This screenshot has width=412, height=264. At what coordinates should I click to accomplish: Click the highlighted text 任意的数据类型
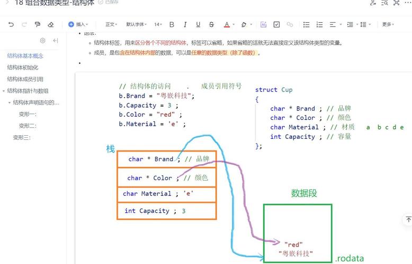point(209,53)
